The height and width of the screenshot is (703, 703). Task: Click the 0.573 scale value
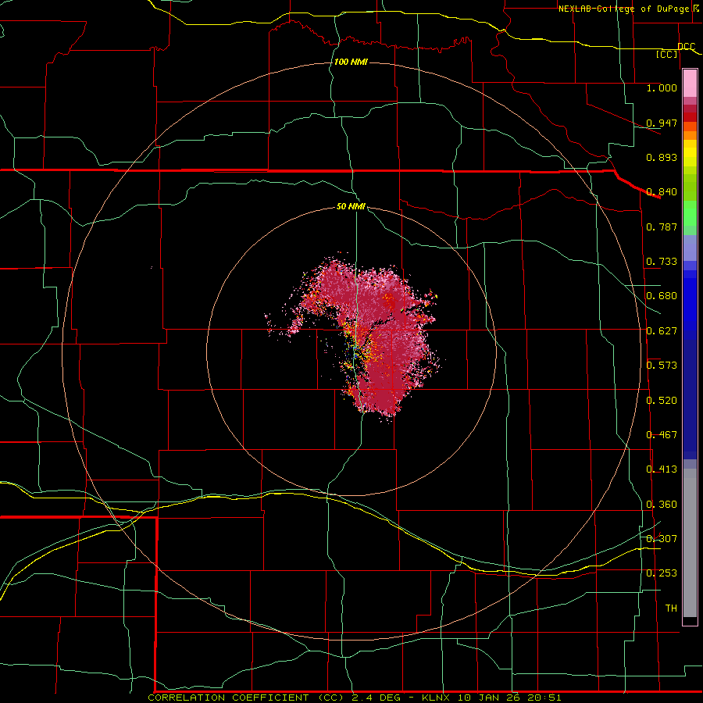662,366
